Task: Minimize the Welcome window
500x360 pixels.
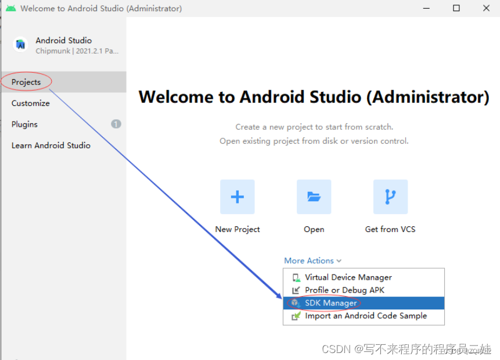Action: (426, 8)
